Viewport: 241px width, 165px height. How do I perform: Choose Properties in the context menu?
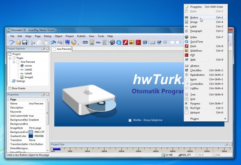pyautogui.click(x=206, y=7)
